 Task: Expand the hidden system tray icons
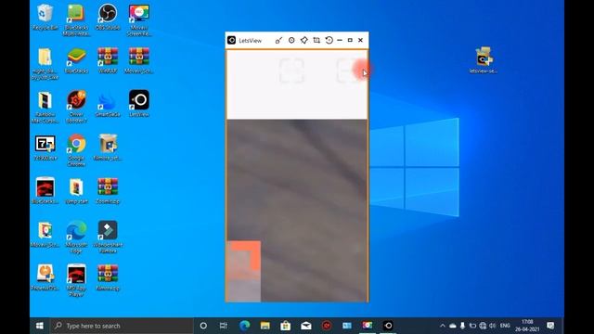click(443, 326)
